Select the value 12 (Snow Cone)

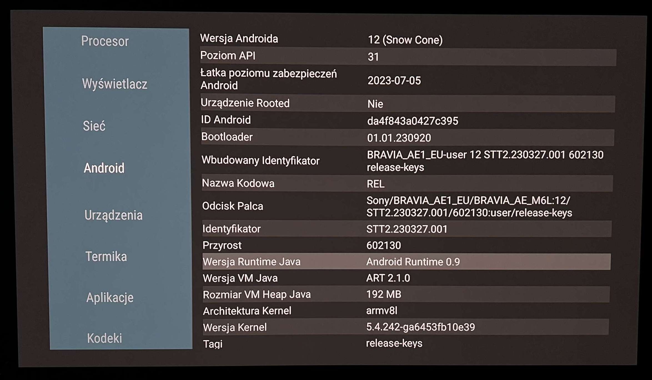click(405, 40)
